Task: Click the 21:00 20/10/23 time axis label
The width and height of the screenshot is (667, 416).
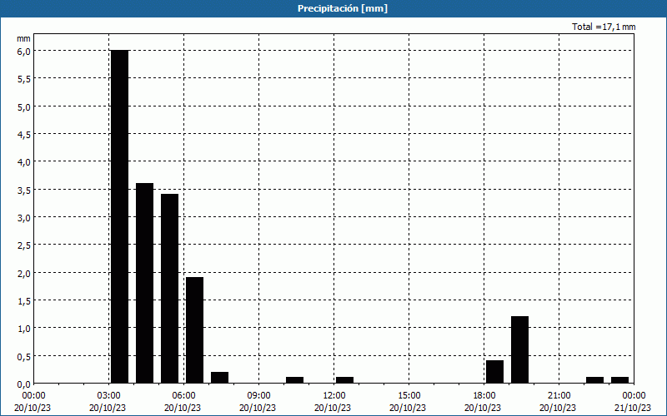Action: pyautogui.click(x=559, y=401)
